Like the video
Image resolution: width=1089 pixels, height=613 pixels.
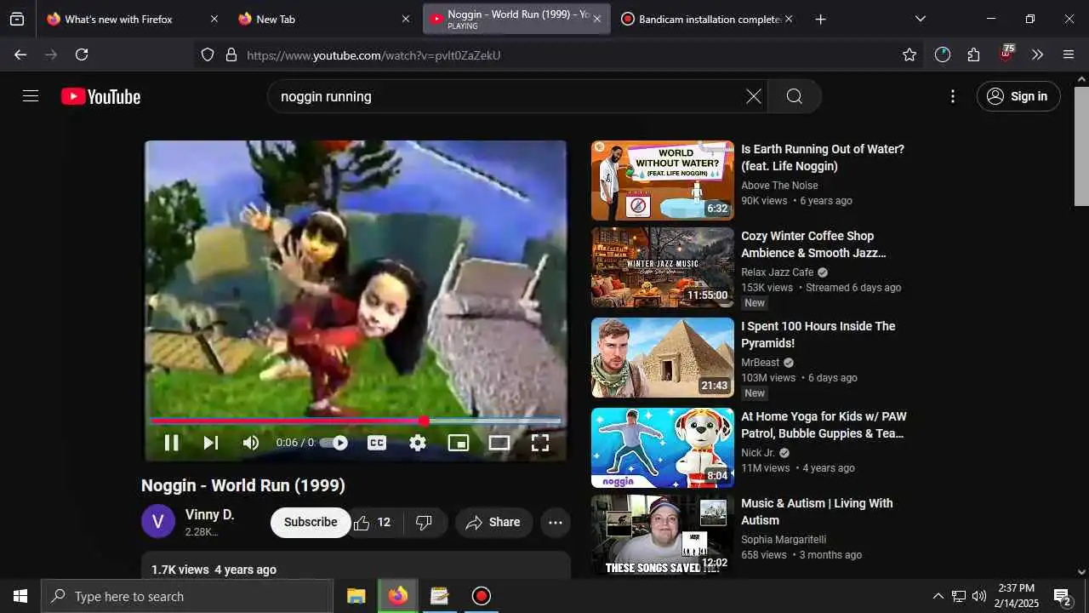point(373,522)
